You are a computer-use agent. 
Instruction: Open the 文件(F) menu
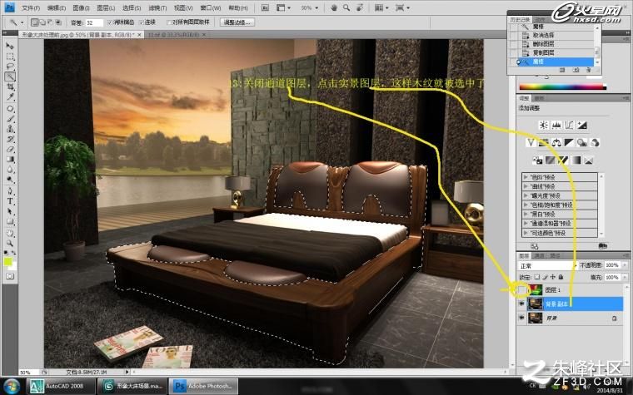(31, 8)
